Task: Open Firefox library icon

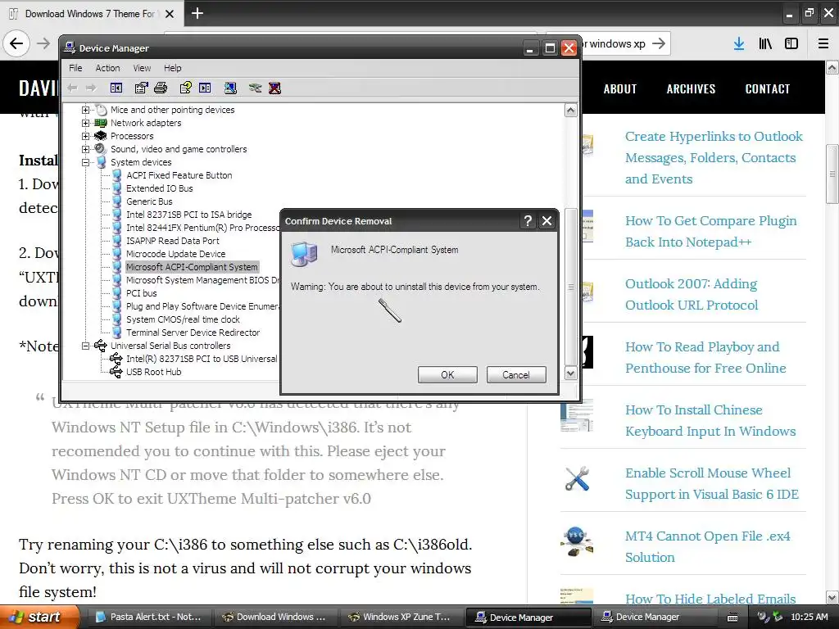Action: [765, 44]
